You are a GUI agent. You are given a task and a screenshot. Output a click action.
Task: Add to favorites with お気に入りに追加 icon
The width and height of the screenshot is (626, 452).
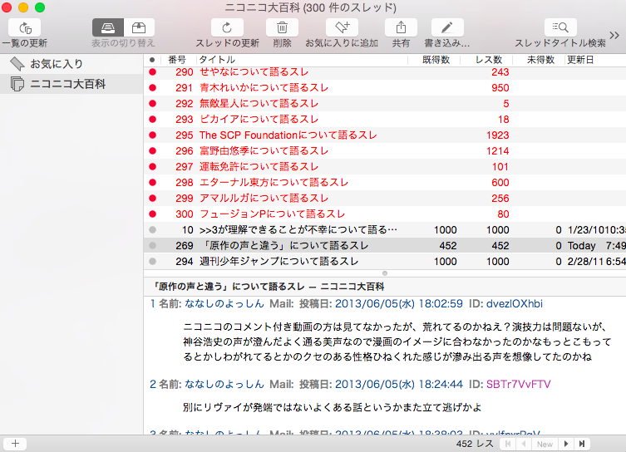pos(342,28)
